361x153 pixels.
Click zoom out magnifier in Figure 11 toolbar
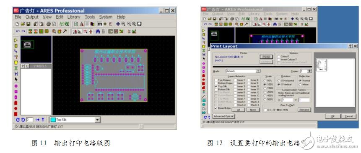pyautogui.click(x=129, y=24)
